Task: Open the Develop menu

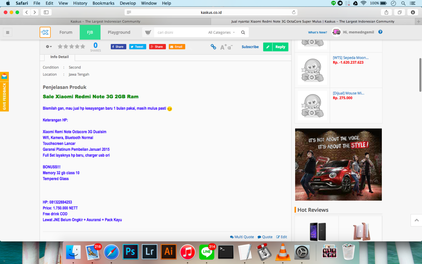Action: 128,3
